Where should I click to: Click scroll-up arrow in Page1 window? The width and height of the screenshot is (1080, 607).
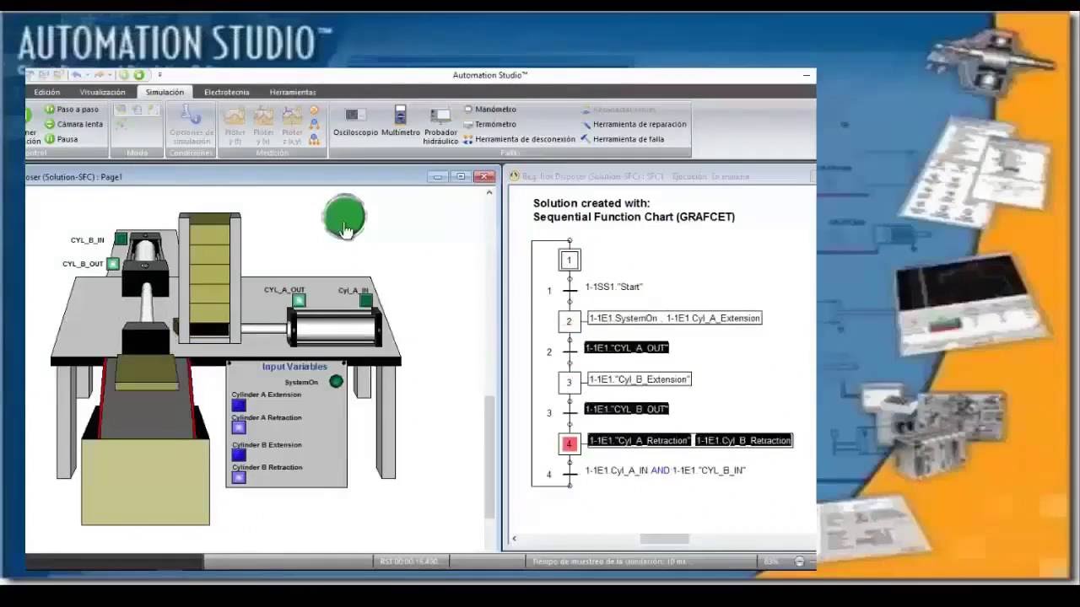489,193
